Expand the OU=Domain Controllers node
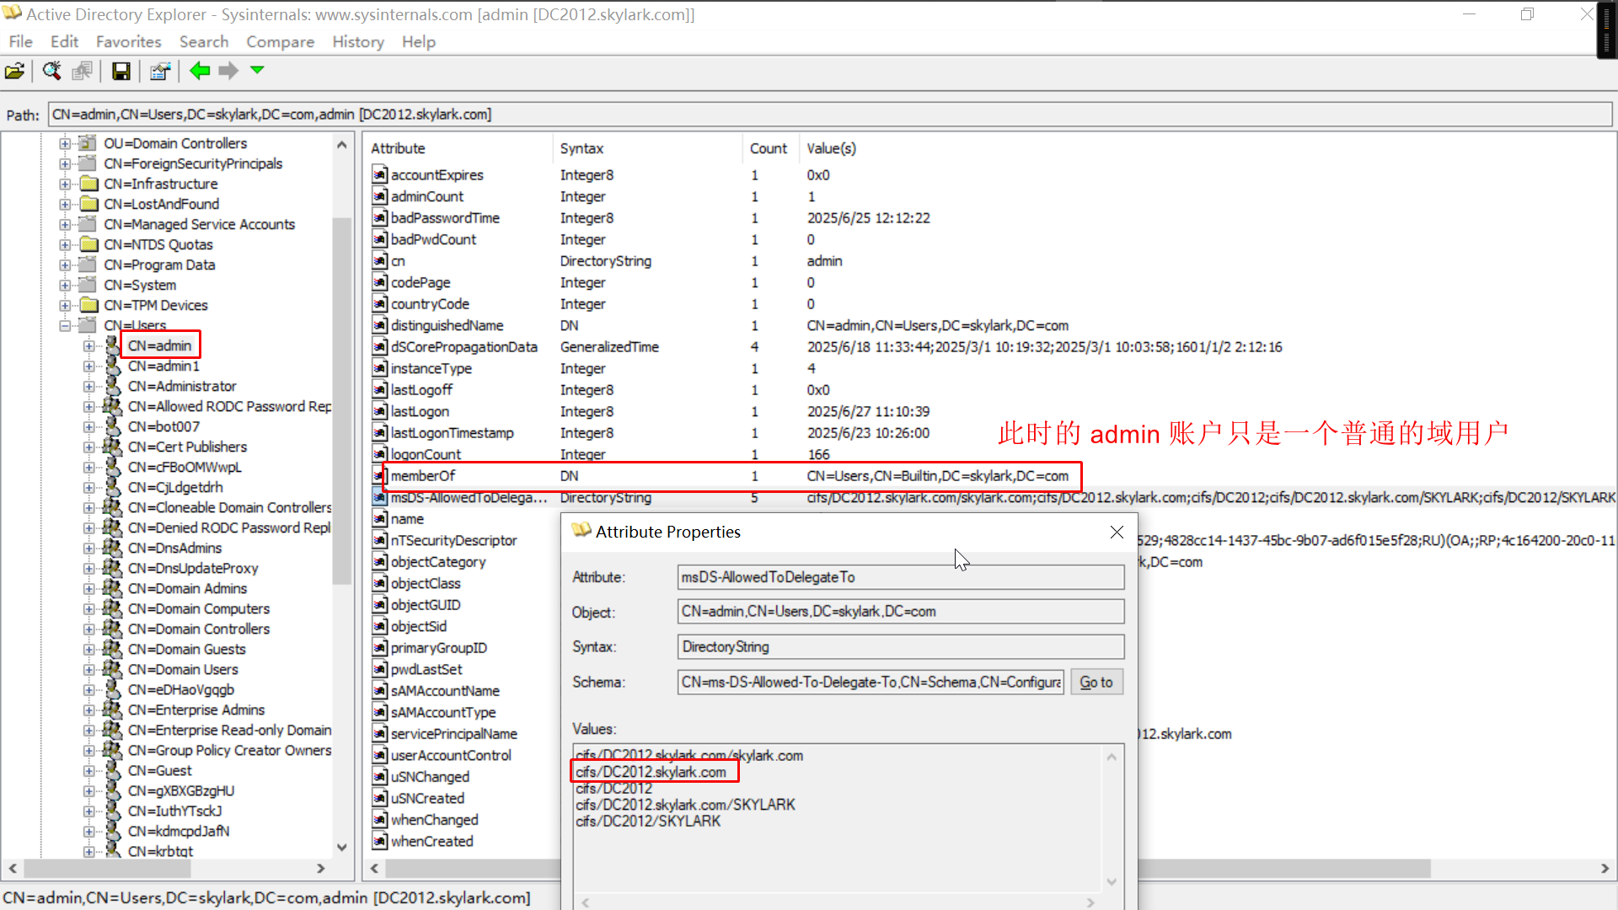Viewport: 1618px width, 910px height. click(x=66, y=143)
